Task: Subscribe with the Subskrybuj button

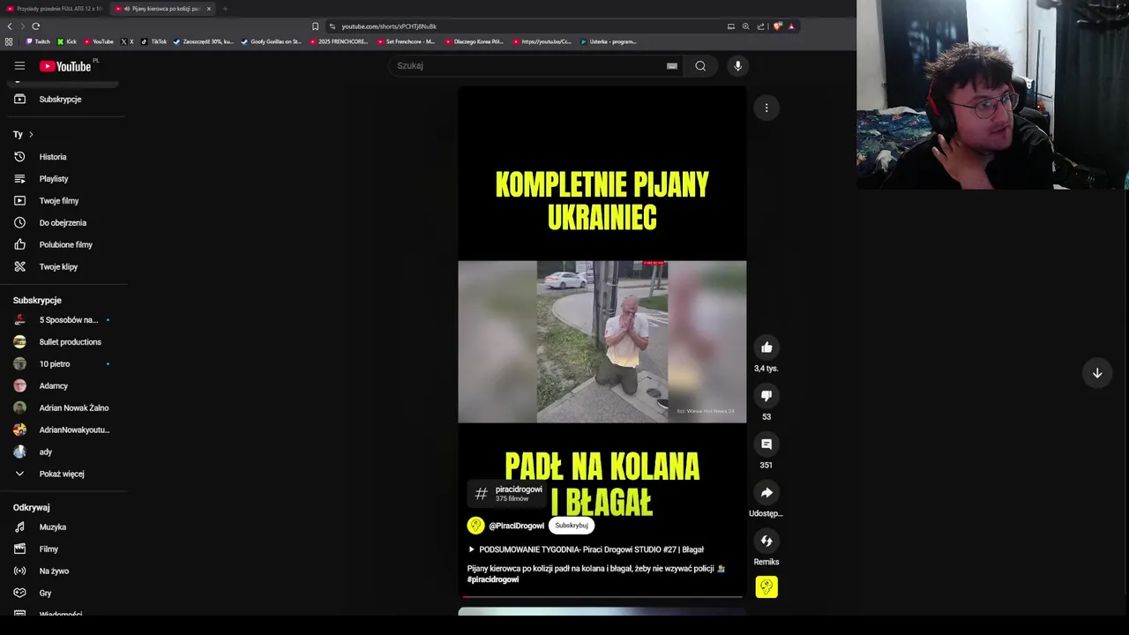Action: (x=572, y=526)
